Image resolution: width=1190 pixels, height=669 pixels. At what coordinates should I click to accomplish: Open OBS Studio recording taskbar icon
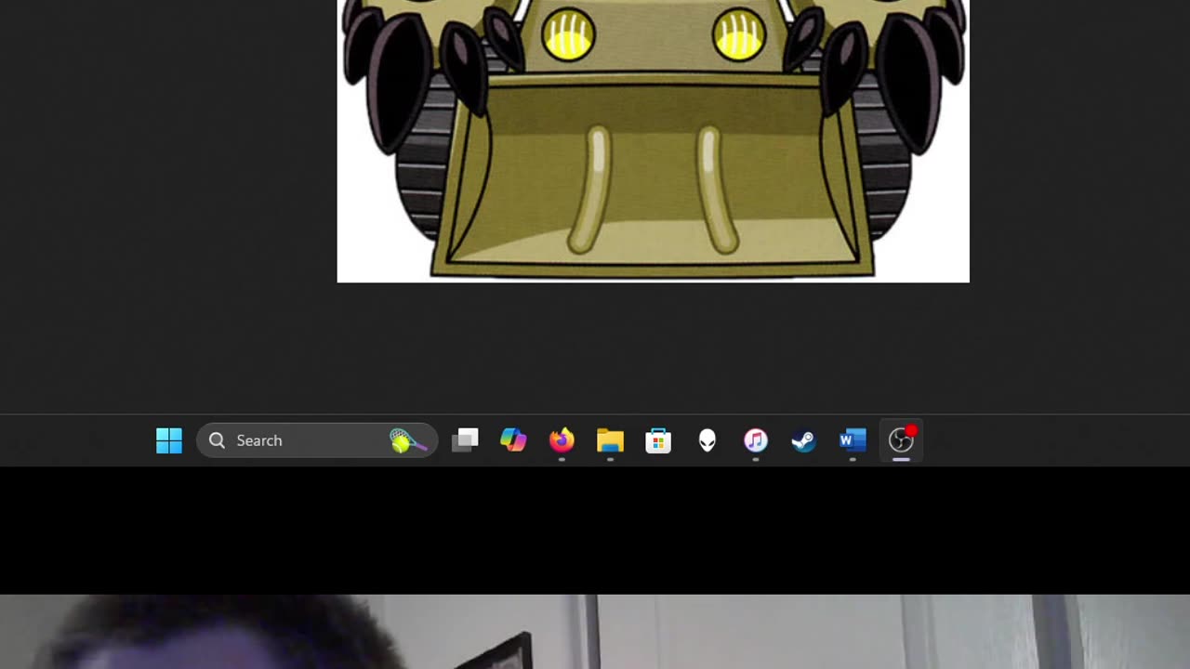[x=902, y=440]
